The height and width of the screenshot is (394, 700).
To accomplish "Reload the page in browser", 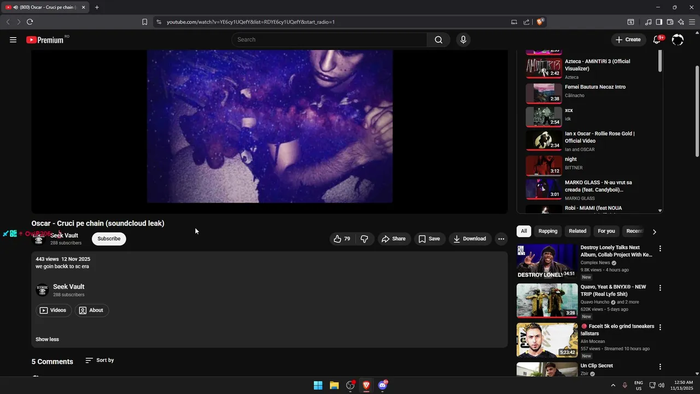I will [x=30, y=22].
